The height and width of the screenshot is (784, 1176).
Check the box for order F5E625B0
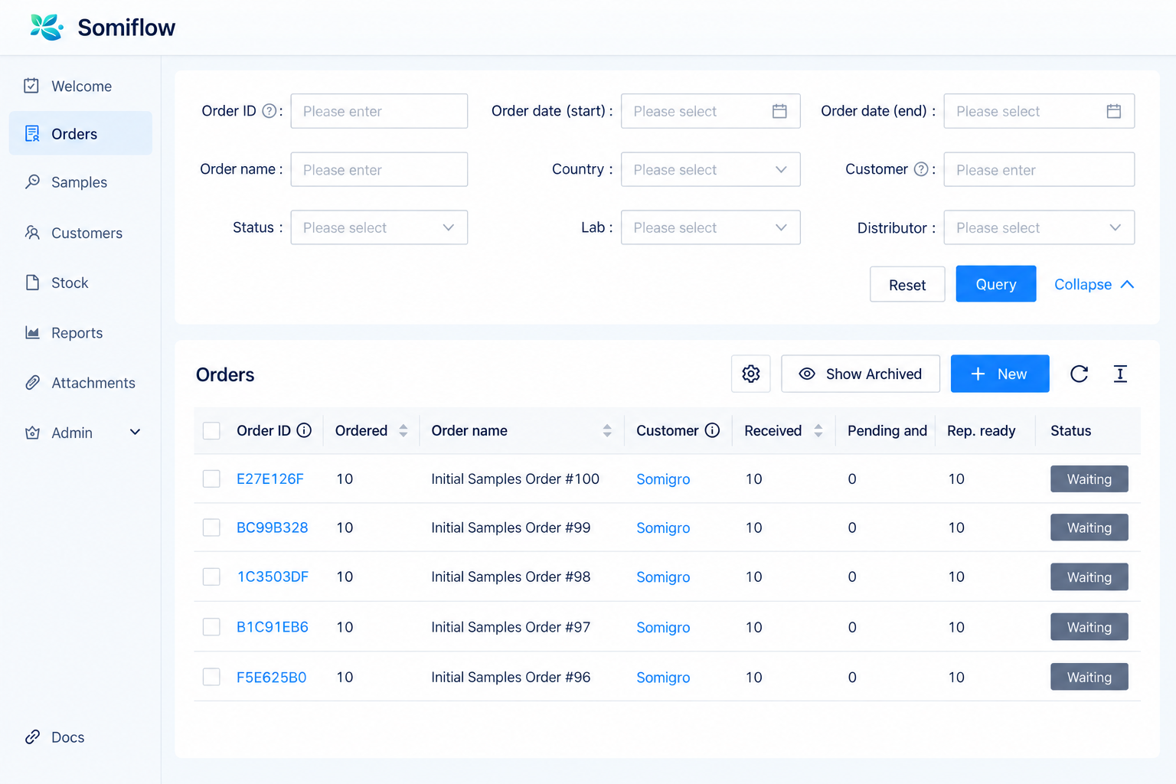[x=211, y=677]
